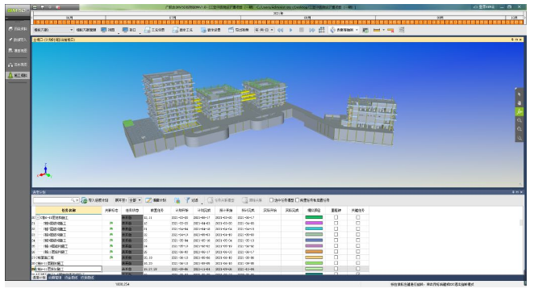Open the simulation scheme dropdown
The height and width of the screenshot is (293, 534).
point(53,30)
